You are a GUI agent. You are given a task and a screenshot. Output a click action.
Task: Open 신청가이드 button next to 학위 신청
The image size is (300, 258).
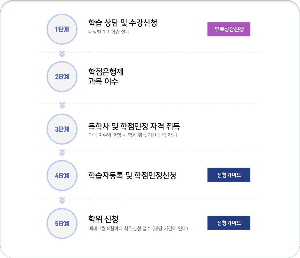(229, 223)
